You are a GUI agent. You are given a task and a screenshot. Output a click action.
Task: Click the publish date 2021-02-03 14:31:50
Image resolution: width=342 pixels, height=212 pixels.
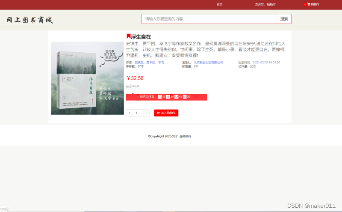266,63
